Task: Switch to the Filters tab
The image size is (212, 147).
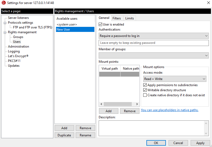Action: tap(117, 18)
